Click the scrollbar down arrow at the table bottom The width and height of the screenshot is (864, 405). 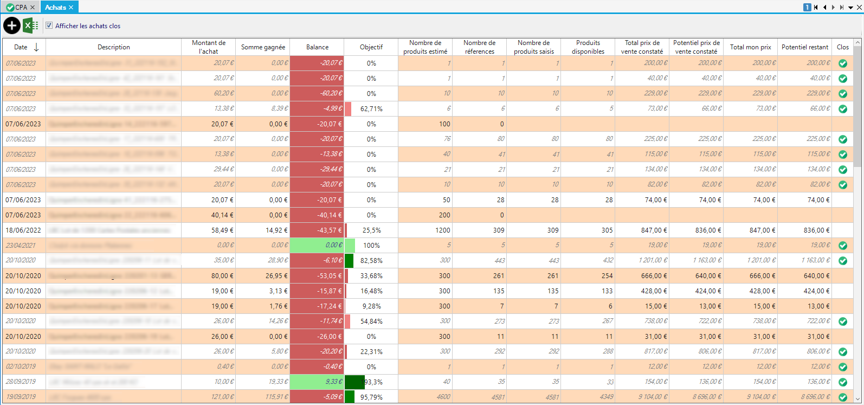click(x=857, y=400)
